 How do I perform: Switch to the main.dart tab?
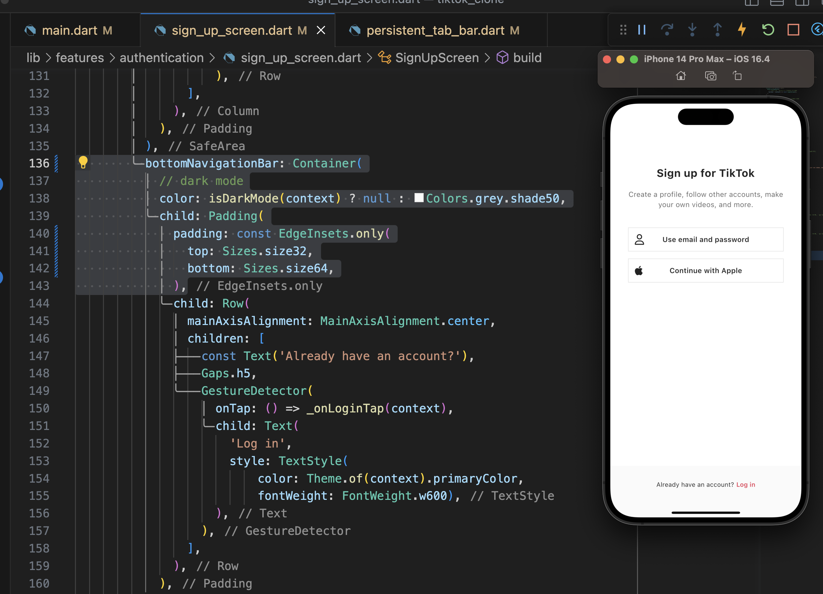tap(69, 30)
